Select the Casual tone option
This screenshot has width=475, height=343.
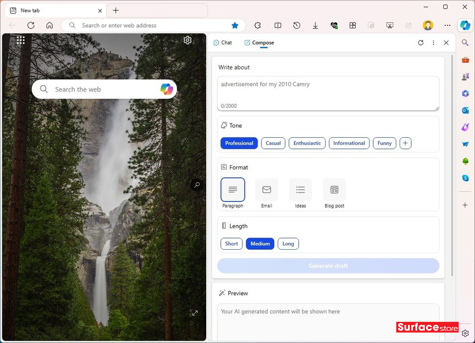pyautogui.click(x=273, y=143)
